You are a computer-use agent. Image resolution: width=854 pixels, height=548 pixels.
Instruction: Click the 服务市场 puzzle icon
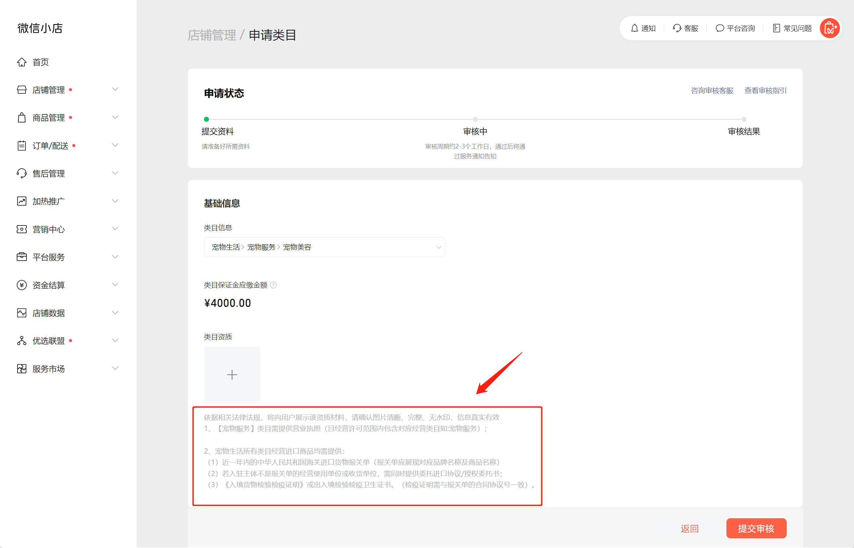[x=22, y=369]
